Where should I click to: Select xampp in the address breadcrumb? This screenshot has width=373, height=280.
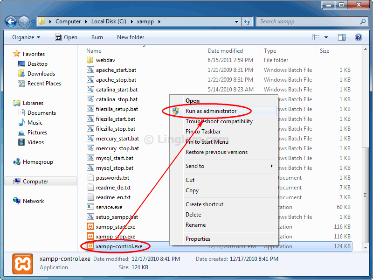point(145,21)
